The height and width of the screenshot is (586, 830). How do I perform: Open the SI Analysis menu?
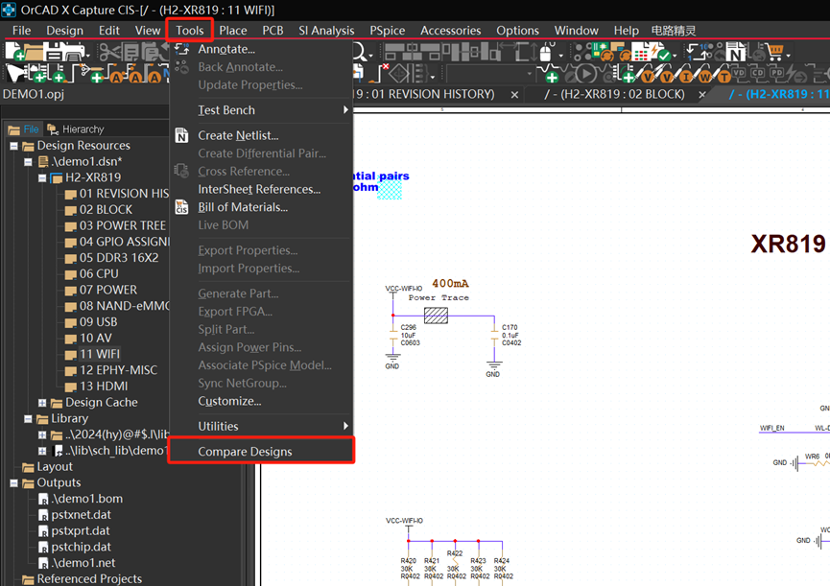pyautogui.click(x=326, y=31)
